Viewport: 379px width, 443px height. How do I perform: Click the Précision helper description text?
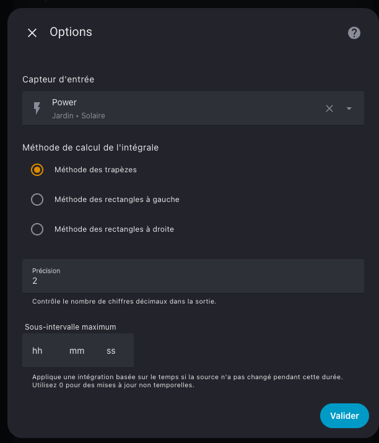point(124,302)
